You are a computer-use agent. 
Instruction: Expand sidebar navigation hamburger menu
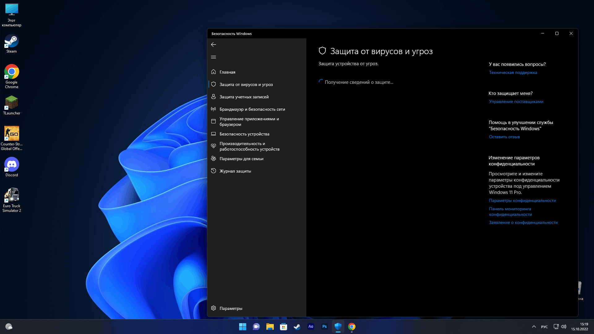point(214,57)
